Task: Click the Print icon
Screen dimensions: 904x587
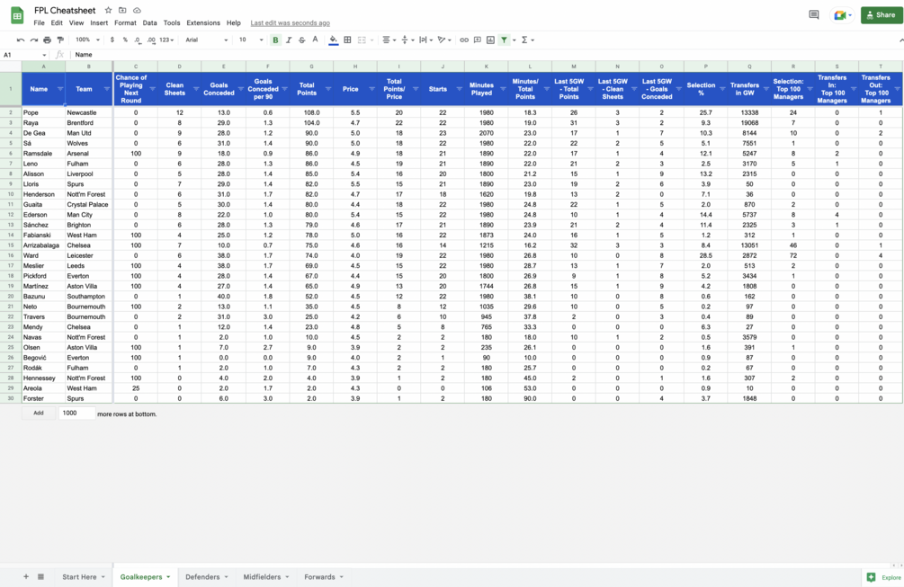Action: pyautogui.click(x=48, y=40)
